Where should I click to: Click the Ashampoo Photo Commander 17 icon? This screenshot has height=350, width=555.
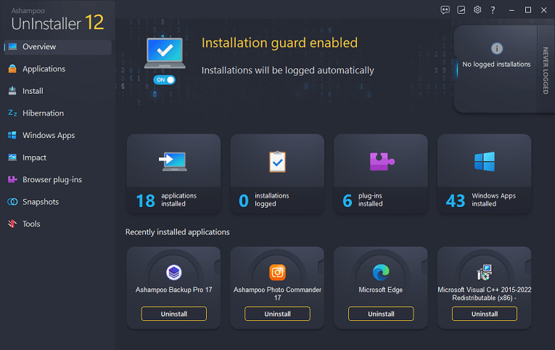(277, 272)
